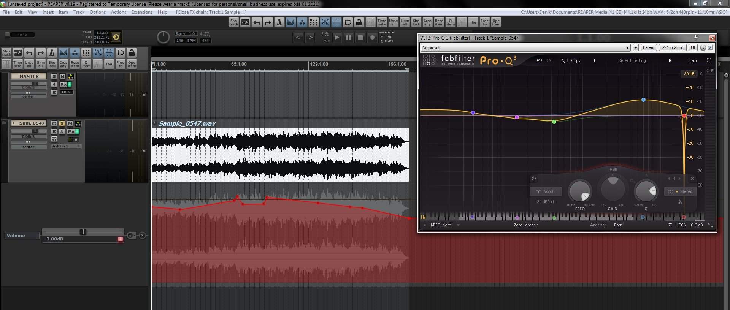Click the scissors split band icon
Screen dimensions: 730x310
pyautogui.click(x=680, y=202)
